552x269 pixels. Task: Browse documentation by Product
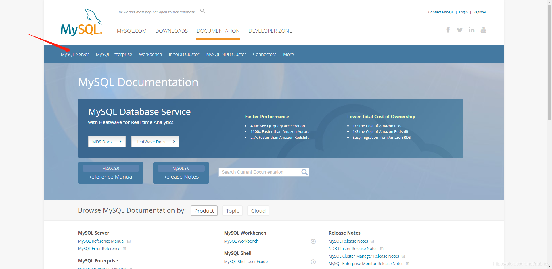click(204, 211)
